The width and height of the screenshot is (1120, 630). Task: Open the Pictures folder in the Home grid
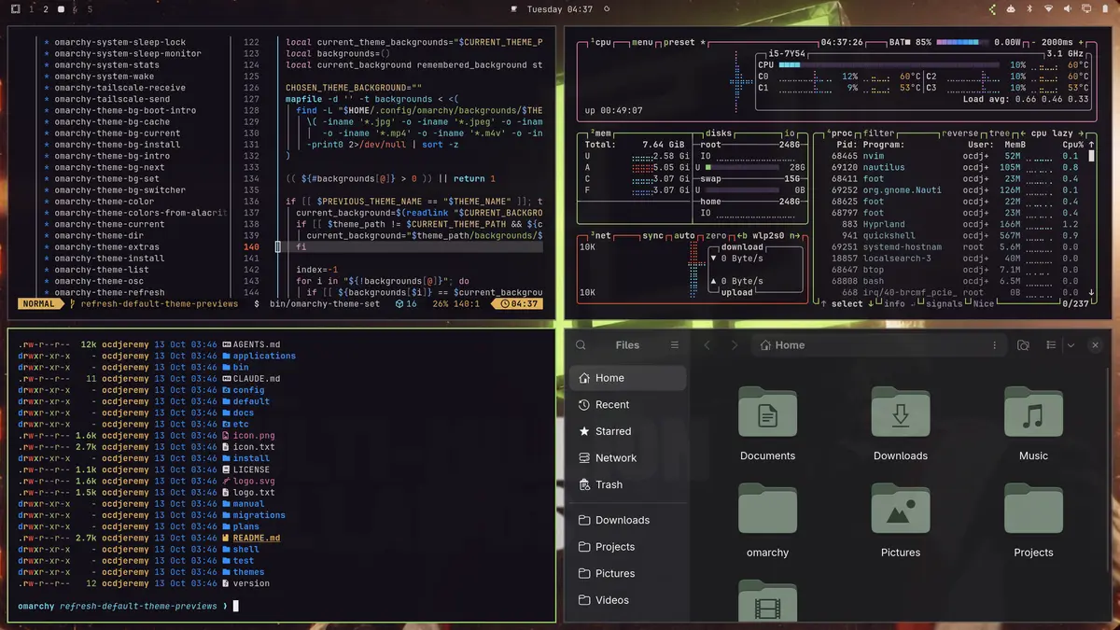(901, 509)
